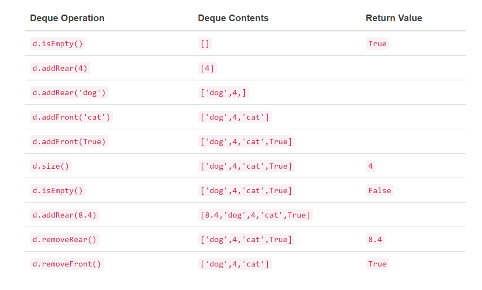Select the d.addFront('cat') operation
This screenshot has height=290, width=482.
point(71,117)
